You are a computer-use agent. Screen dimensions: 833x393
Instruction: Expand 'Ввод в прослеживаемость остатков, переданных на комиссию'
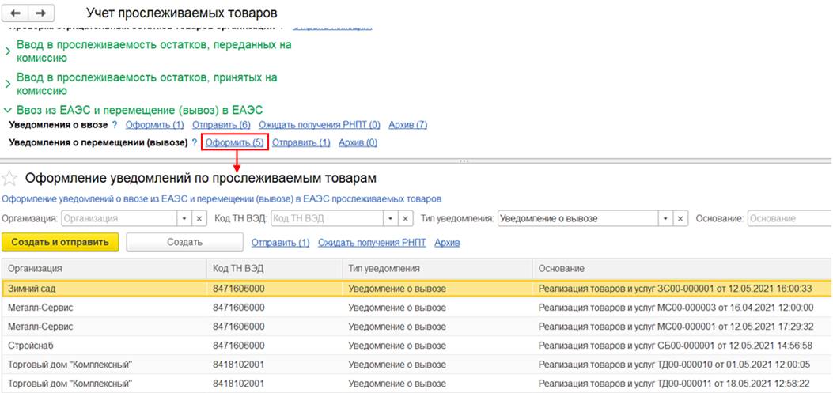[8, 51]
